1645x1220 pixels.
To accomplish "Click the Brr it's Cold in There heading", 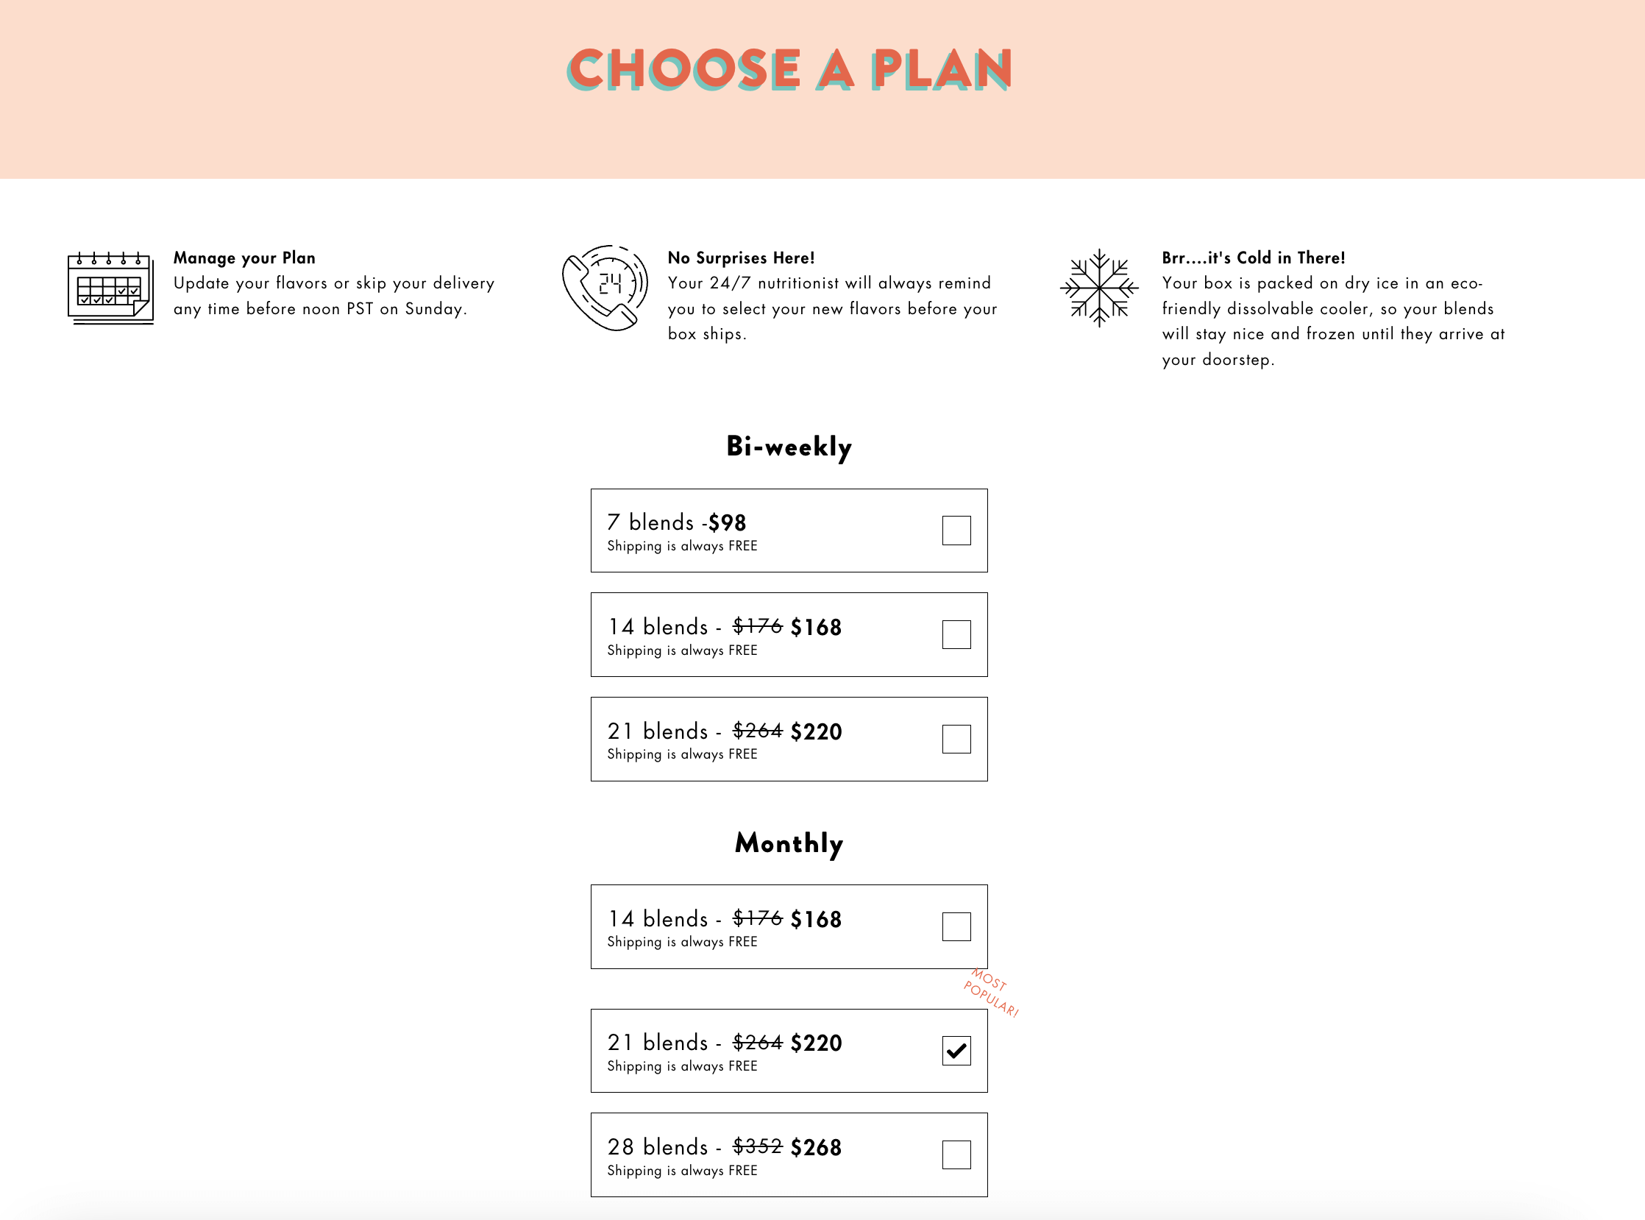I will tap(1252, 258).
